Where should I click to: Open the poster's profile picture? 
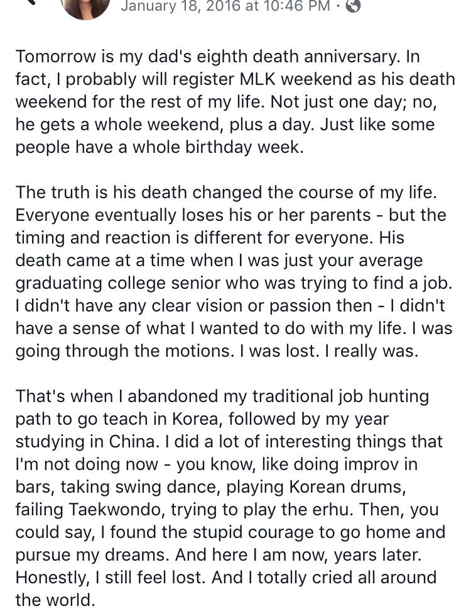point(86,6)
